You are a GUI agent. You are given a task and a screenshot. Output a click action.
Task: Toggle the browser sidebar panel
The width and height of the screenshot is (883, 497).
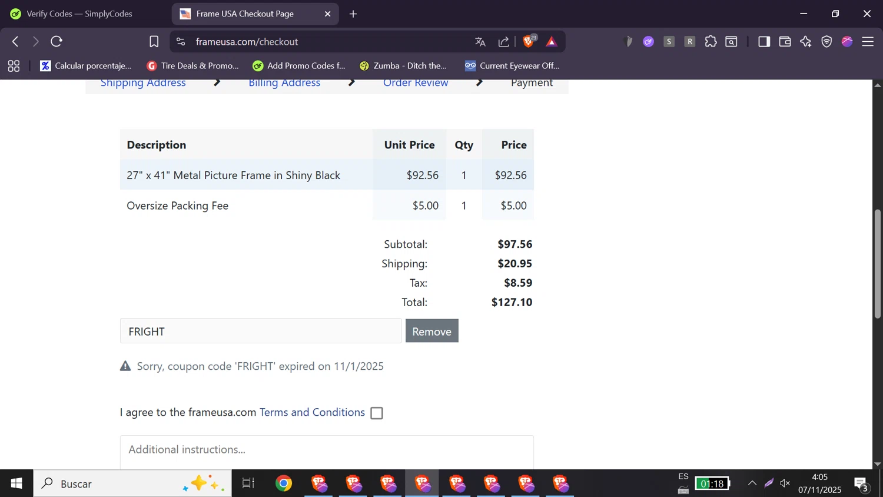click(764, 41)
